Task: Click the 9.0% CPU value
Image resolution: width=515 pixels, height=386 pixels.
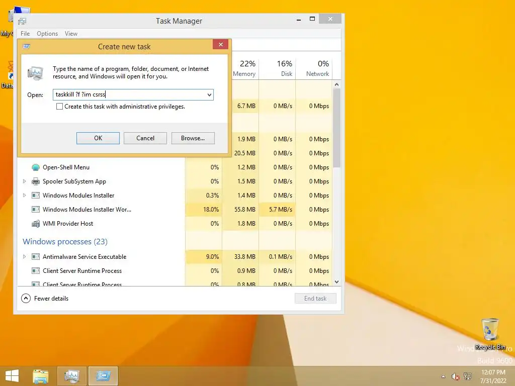Action: click(213, 257)
